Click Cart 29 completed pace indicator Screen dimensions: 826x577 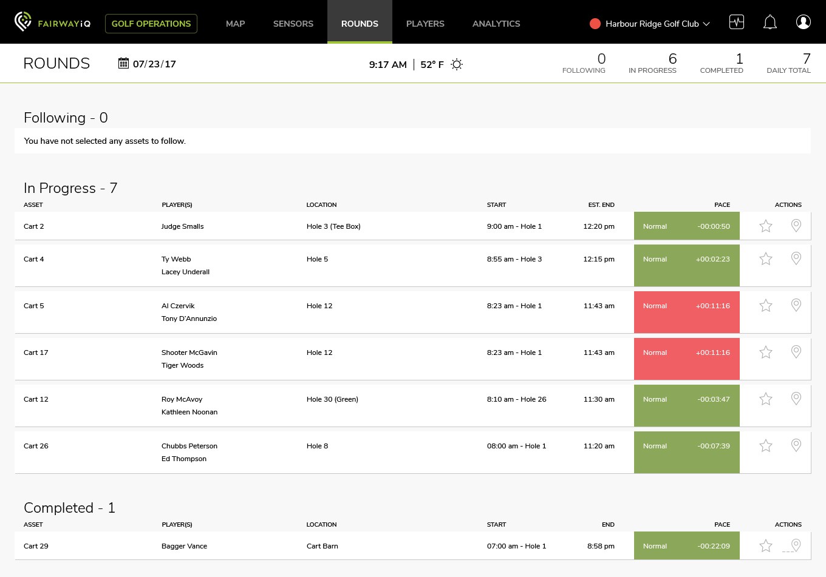[687, 545]
